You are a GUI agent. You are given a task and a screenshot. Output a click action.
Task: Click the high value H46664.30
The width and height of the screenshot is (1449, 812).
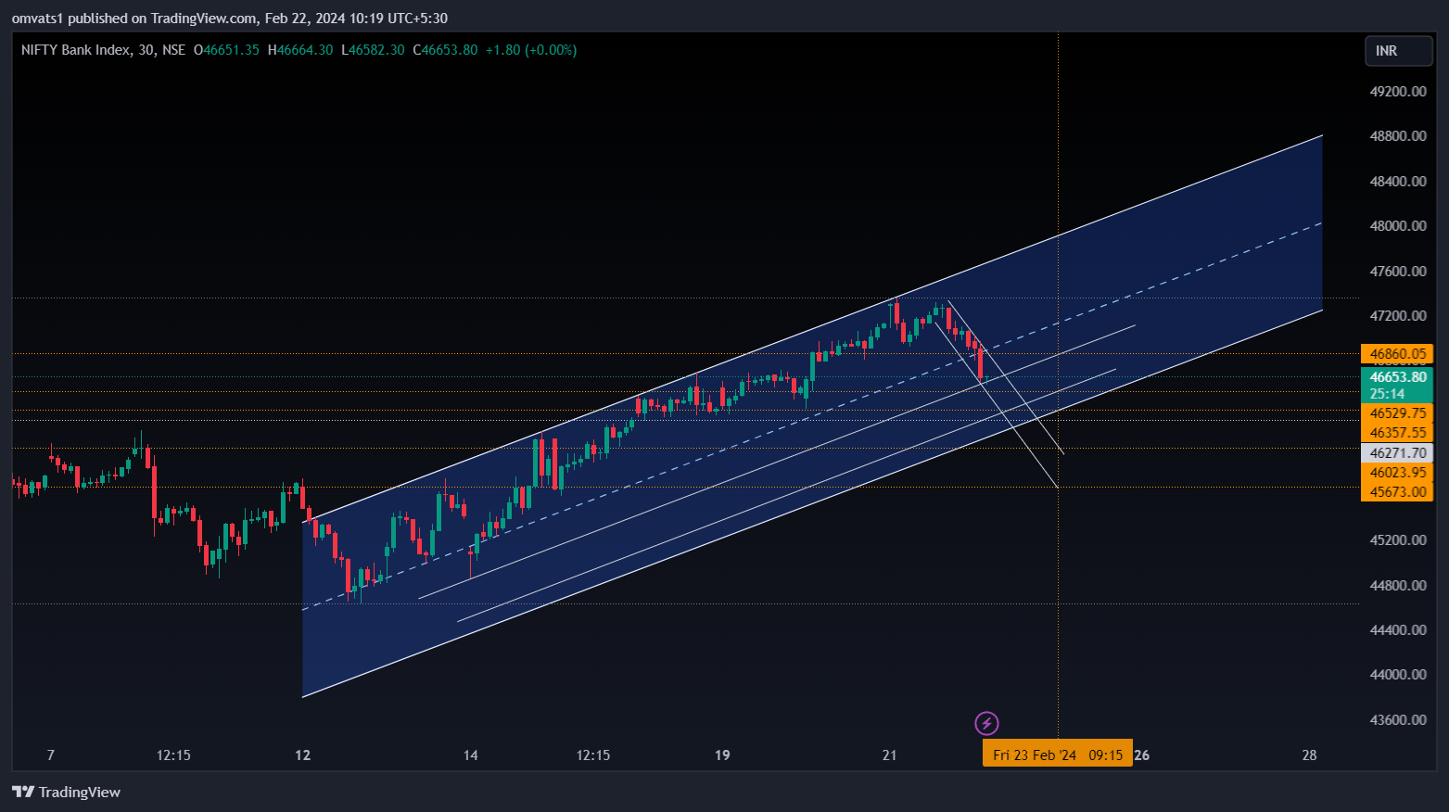pos(300,50)
